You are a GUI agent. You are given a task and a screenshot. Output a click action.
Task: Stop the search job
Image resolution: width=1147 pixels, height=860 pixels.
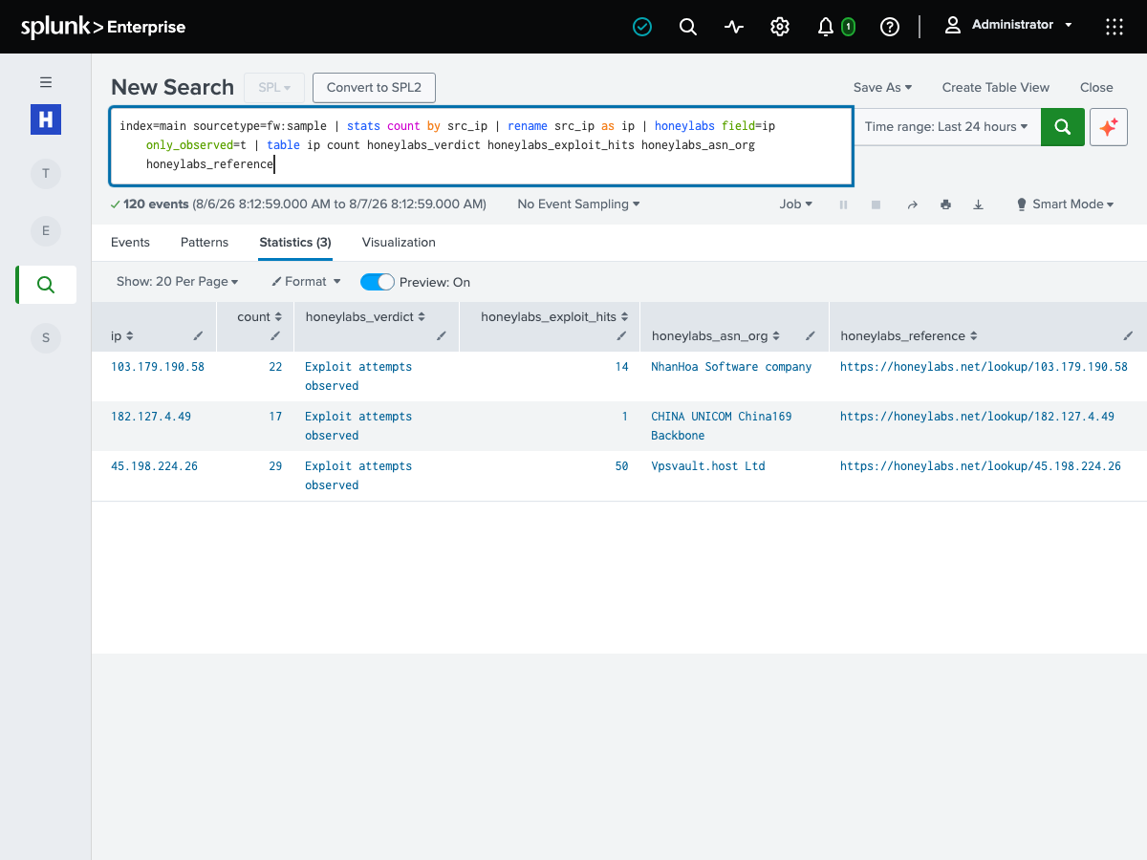[876, 204]
